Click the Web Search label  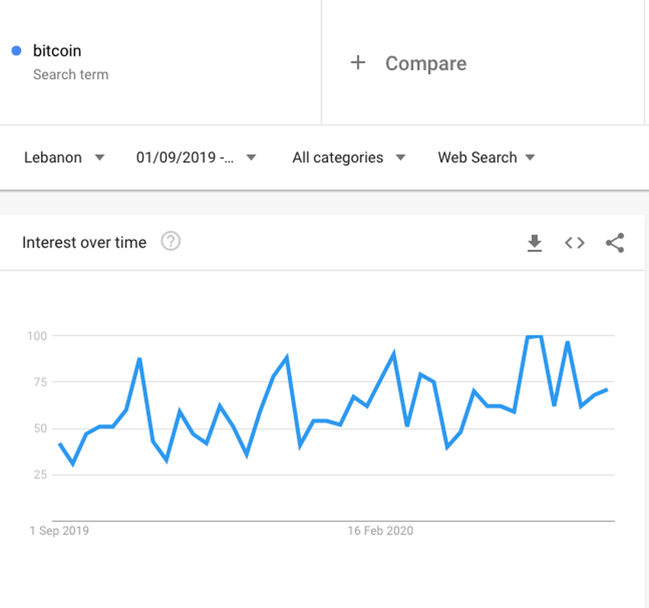pyautogui.click(x=477, y=158)
